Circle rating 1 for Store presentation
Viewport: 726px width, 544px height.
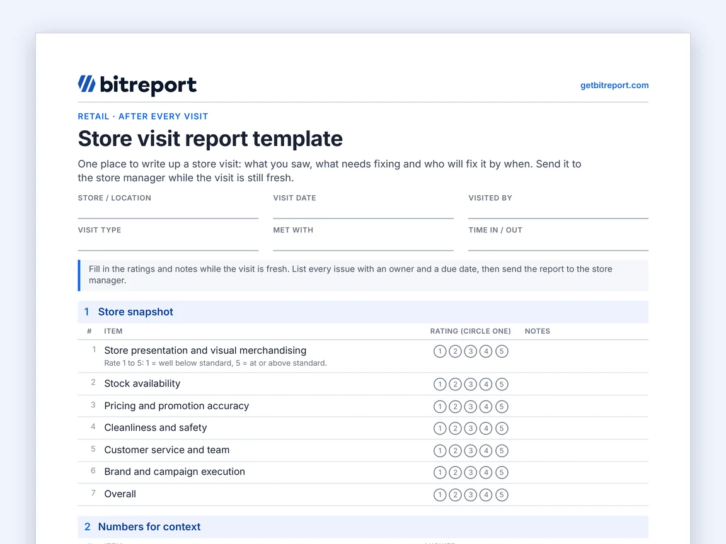coord(440,351)
